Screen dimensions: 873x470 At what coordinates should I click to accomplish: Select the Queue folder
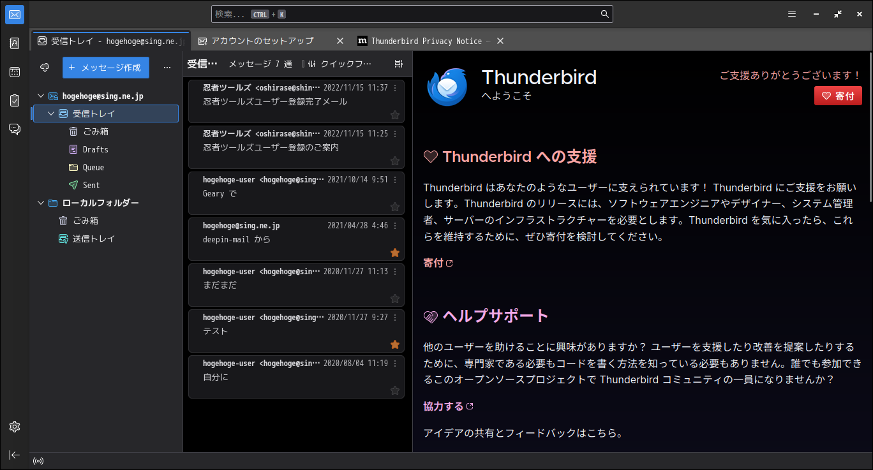(x=105, y=167)
